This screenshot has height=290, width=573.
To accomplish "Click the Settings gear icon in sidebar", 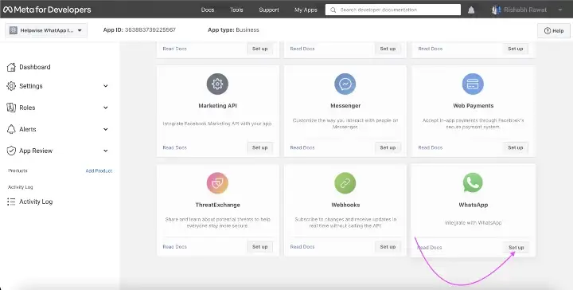I will pos(11,86).
